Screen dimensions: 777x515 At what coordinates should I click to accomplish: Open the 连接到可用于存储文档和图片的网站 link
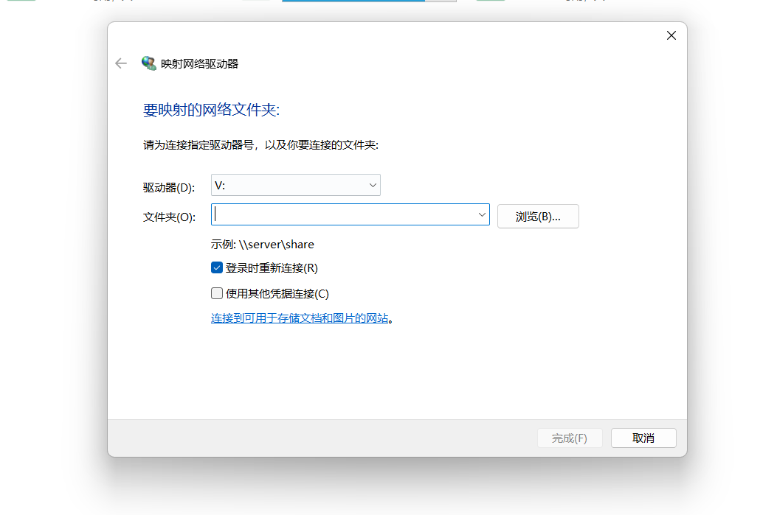coord(300,318)
